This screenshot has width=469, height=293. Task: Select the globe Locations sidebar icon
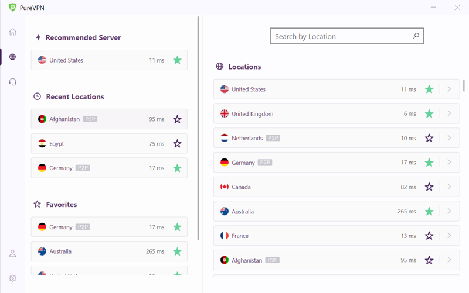pos(12,57)
